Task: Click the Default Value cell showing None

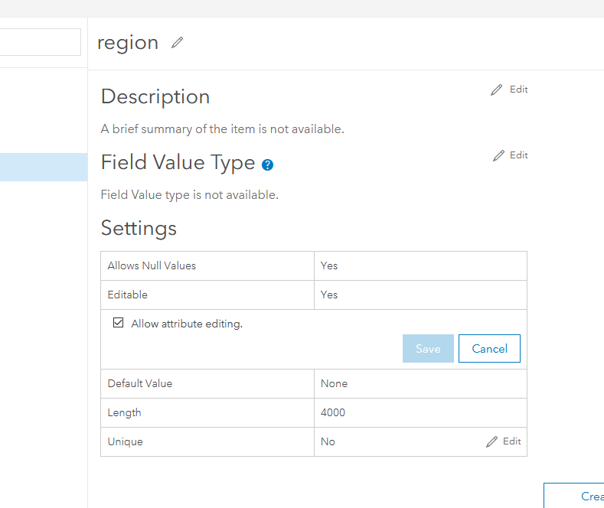Action: point(334,383)
